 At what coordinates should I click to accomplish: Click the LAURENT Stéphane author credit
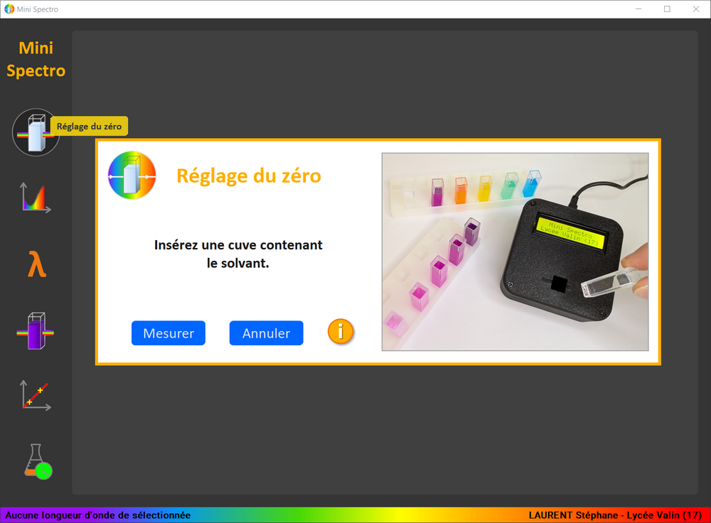click(x=615, y=515)
